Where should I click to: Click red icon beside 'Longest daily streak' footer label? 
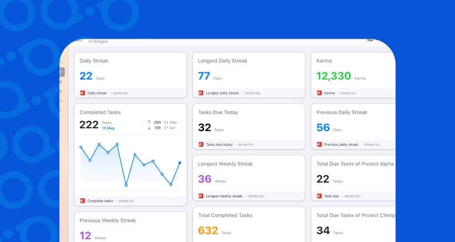tap(201, 93)
